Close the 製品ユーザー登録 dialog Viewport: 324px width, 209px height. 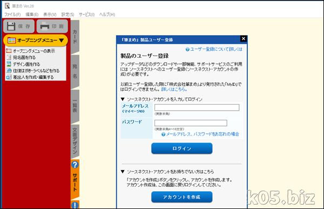tap(244, 39)
